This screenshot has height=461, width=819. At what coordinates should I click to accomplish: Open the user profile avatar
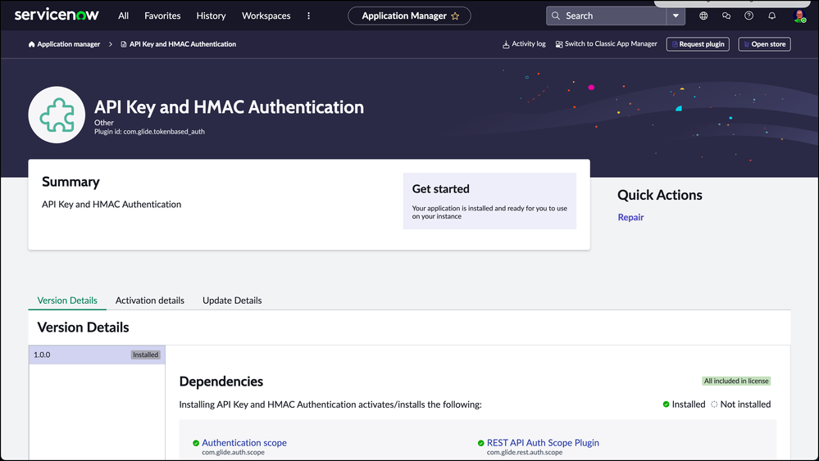tap(799, 16)
